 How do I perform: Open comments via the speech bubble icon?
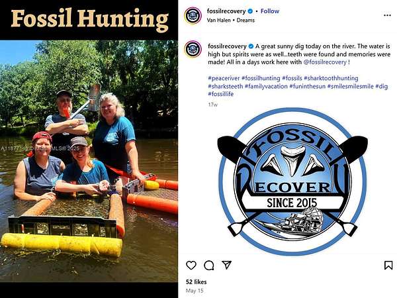coord(209,266)
